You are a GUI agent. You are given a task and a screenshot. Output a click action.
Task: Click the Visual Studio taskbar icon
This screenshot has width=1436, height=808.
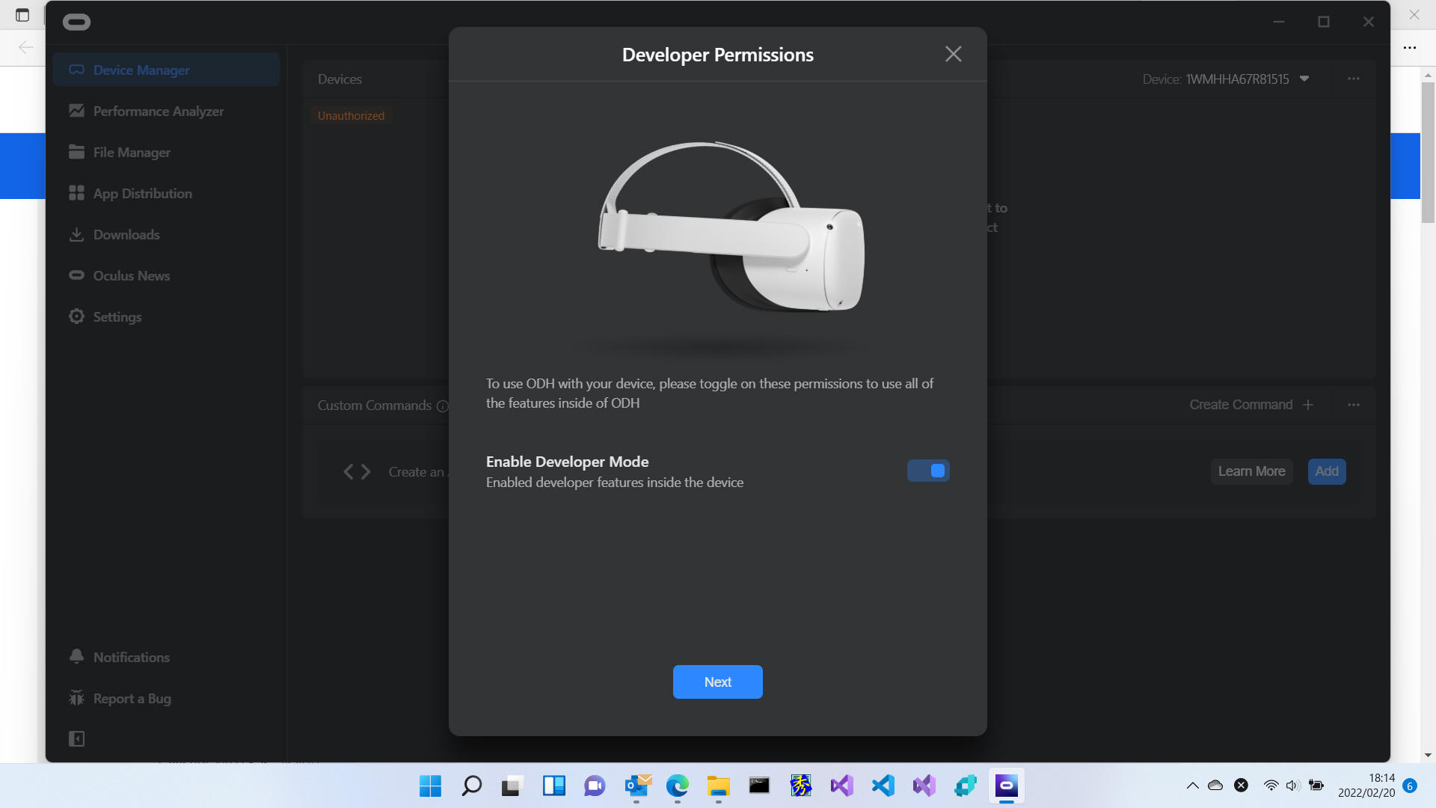point(841,786)
